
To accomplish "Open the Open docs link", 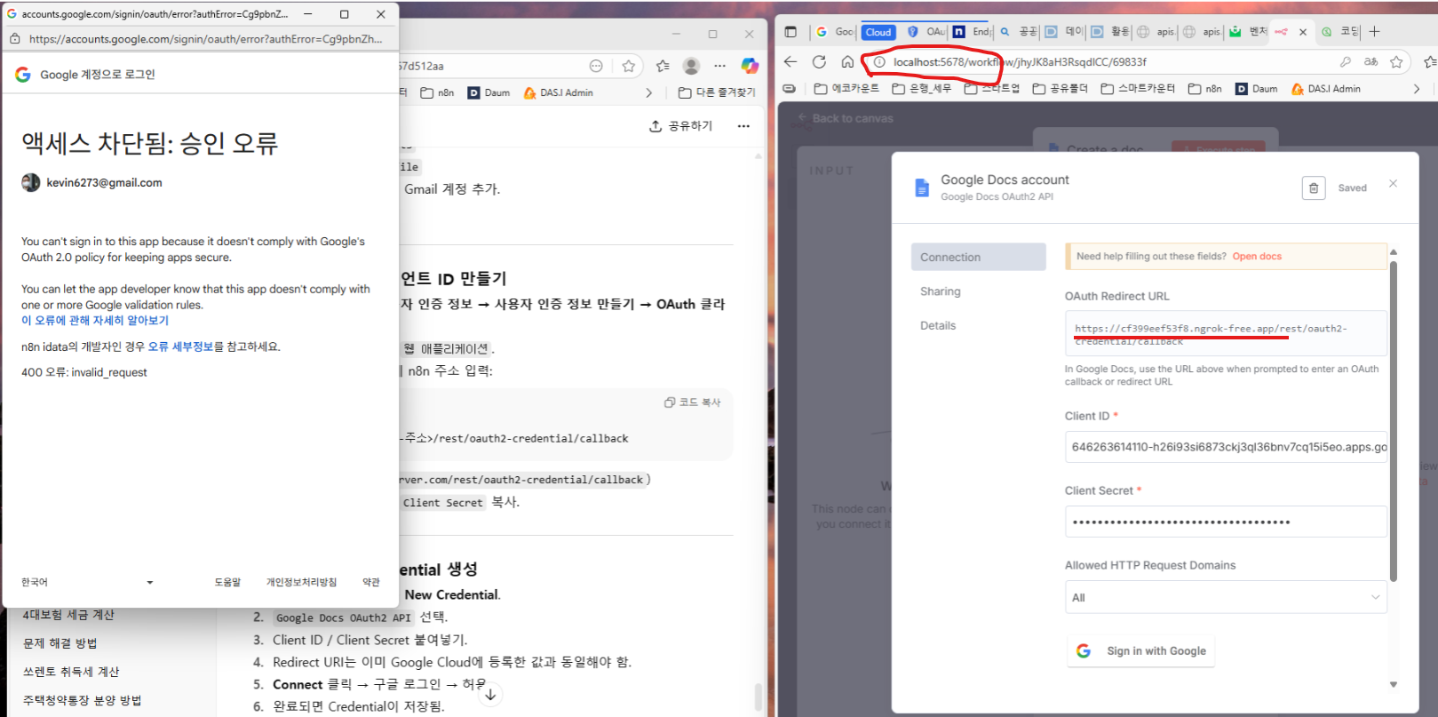I will coord(1257,256).
